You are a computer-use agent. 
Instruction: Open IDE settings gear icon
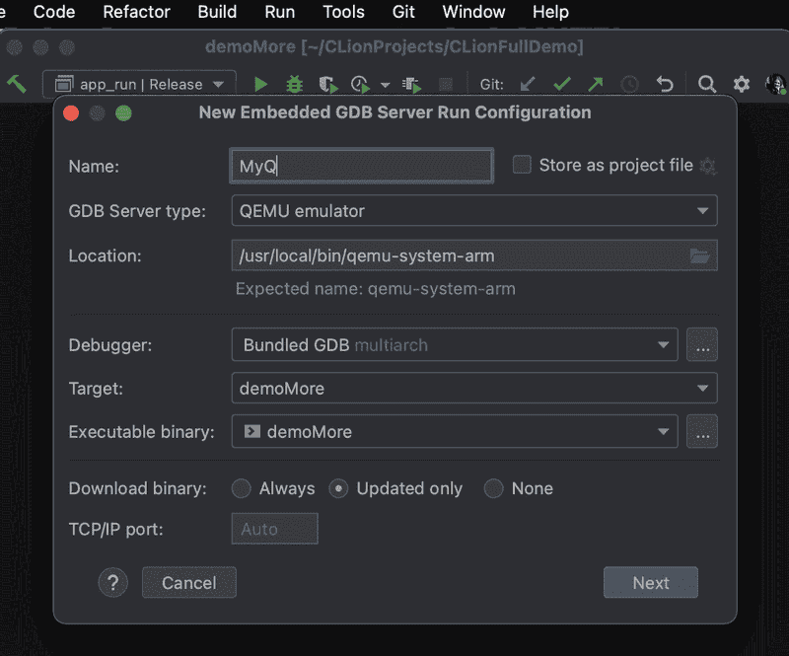742,84
